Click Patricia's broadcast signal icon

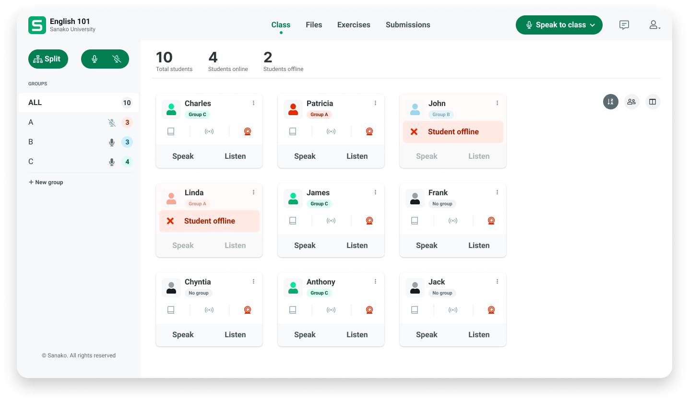(x=331, y=131)
